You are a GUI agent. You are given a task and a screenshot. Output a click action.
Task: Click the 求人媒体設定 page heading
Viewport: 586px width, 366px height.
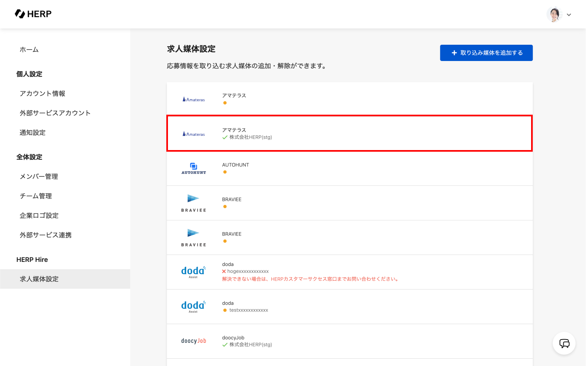191,49
